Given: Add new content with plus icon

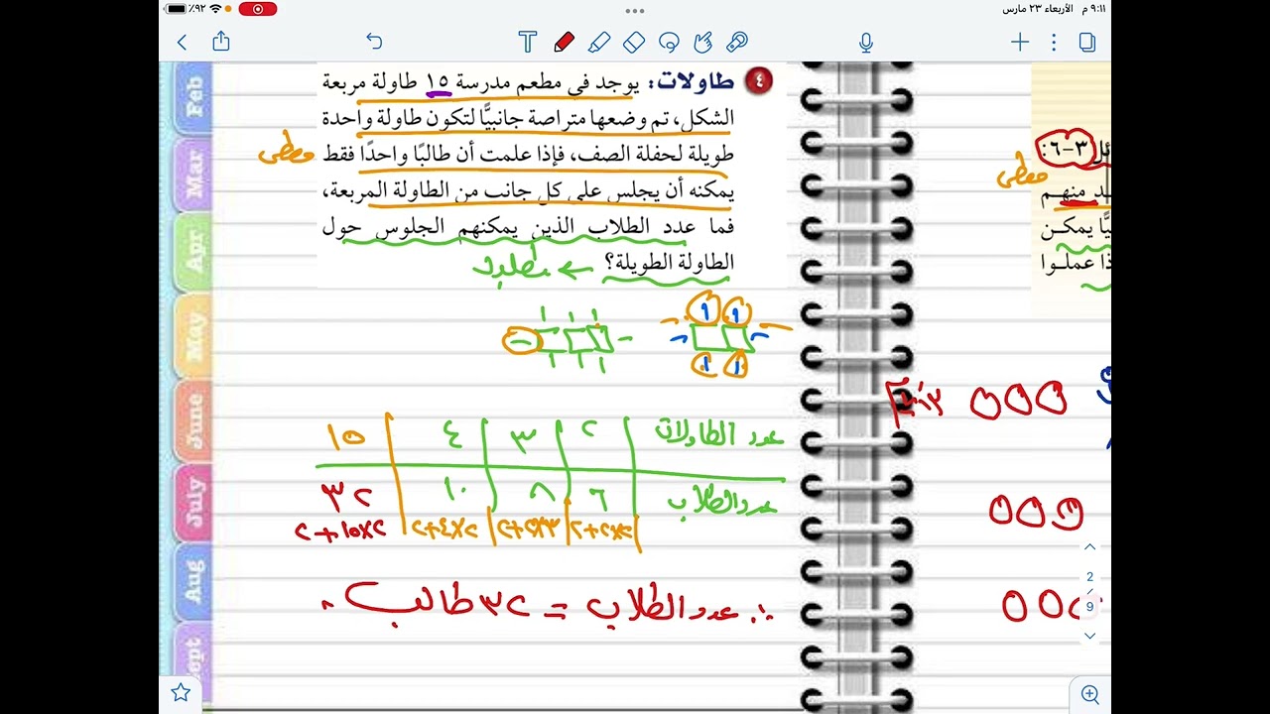Looking at the screenshot, I should click(x=1020, y=42).
